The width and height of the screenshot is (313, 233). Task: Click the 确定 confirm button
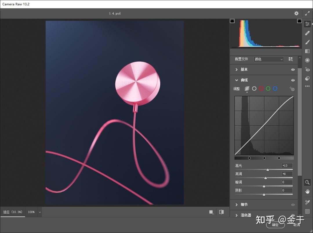click(x=275, y=225)
